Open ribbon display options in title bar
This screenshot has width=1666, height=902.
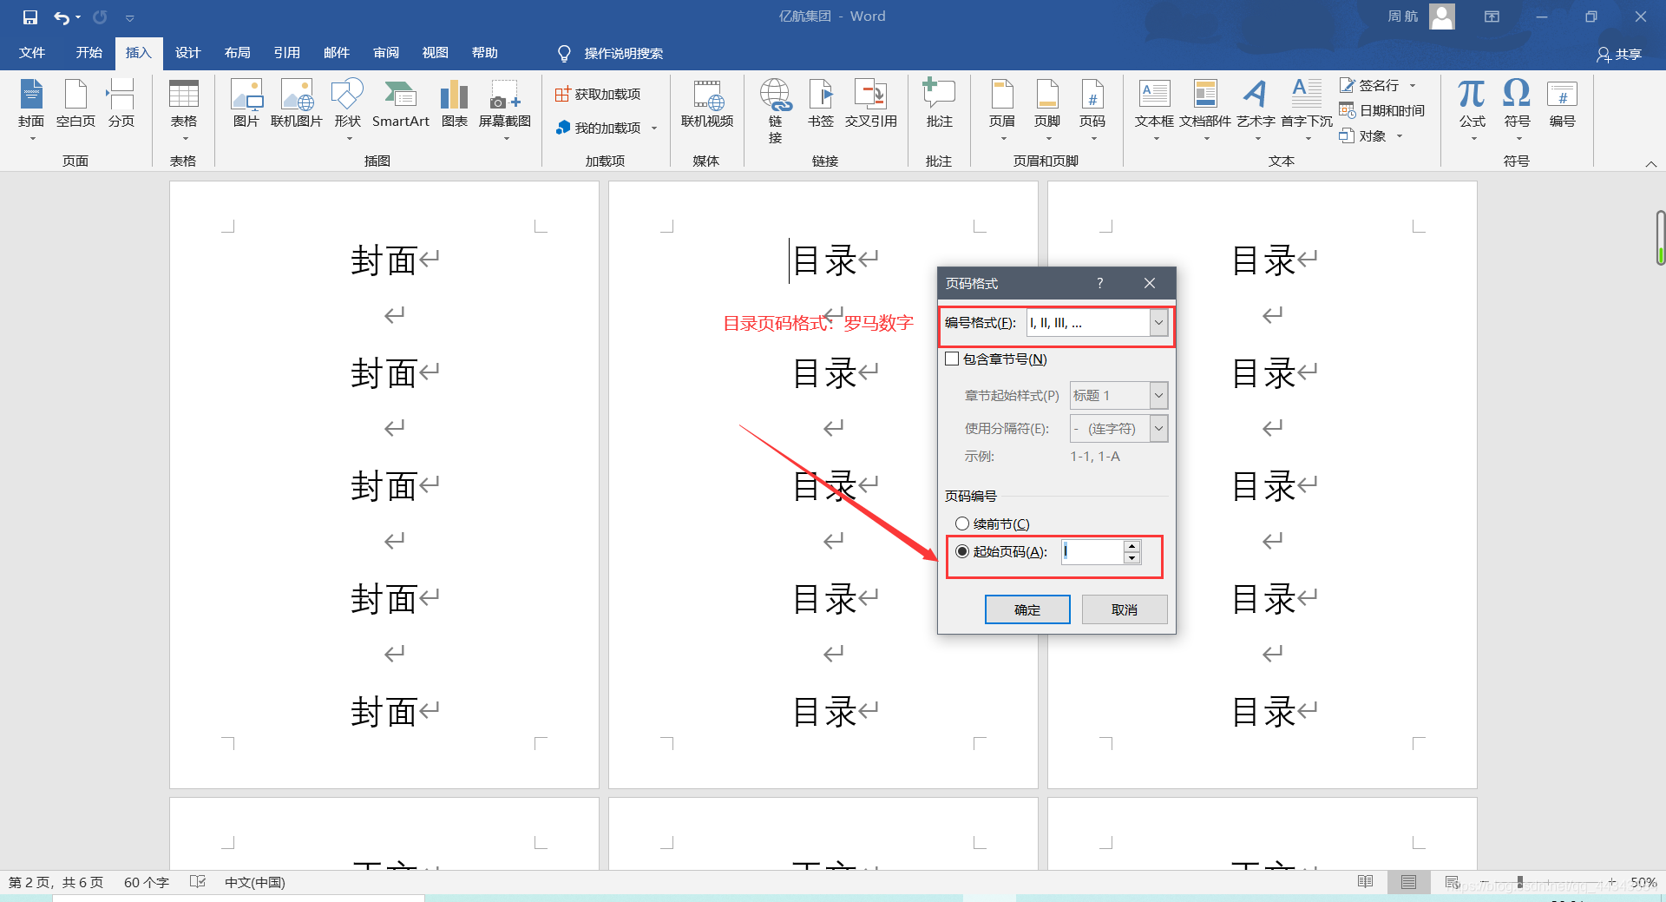[x=1492, y=16]
